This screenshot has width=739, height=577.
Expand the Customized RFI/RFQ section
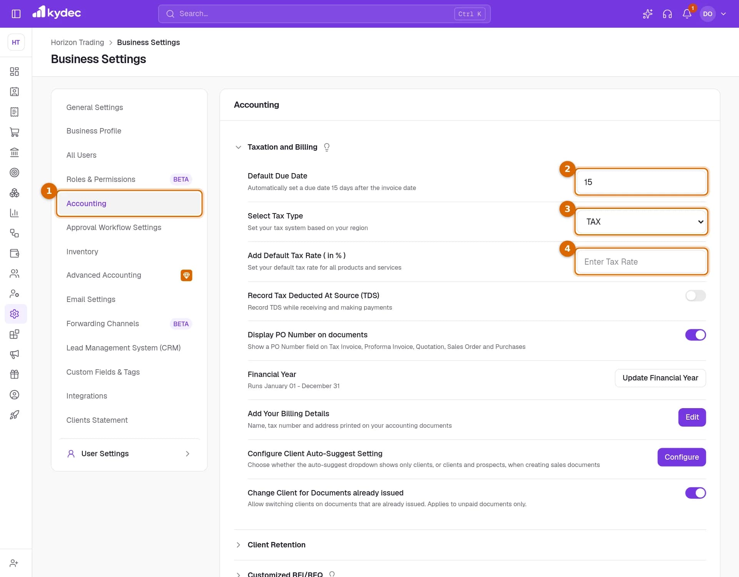click(x=238, y=574)
